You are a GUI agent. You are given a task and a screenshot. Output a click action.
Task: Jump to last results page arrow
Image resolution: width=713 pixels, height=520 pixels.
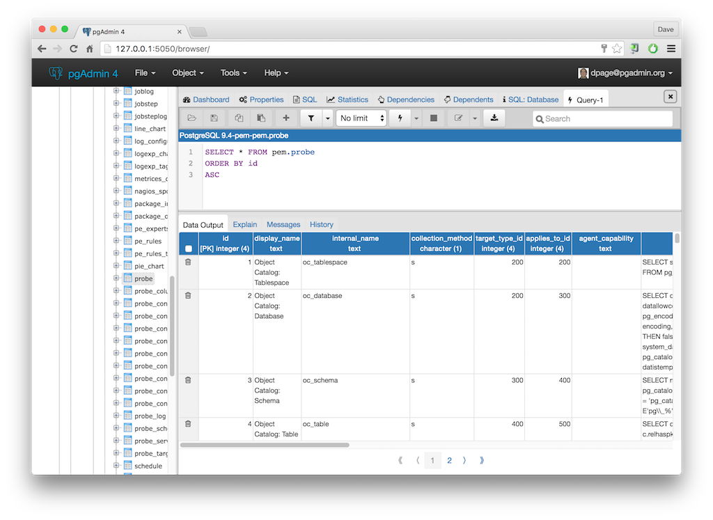[482, 460]
